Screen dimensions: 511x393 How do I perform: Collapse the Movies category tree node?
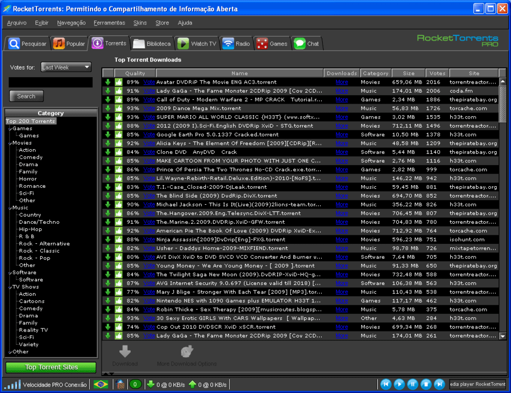[10, 143]
